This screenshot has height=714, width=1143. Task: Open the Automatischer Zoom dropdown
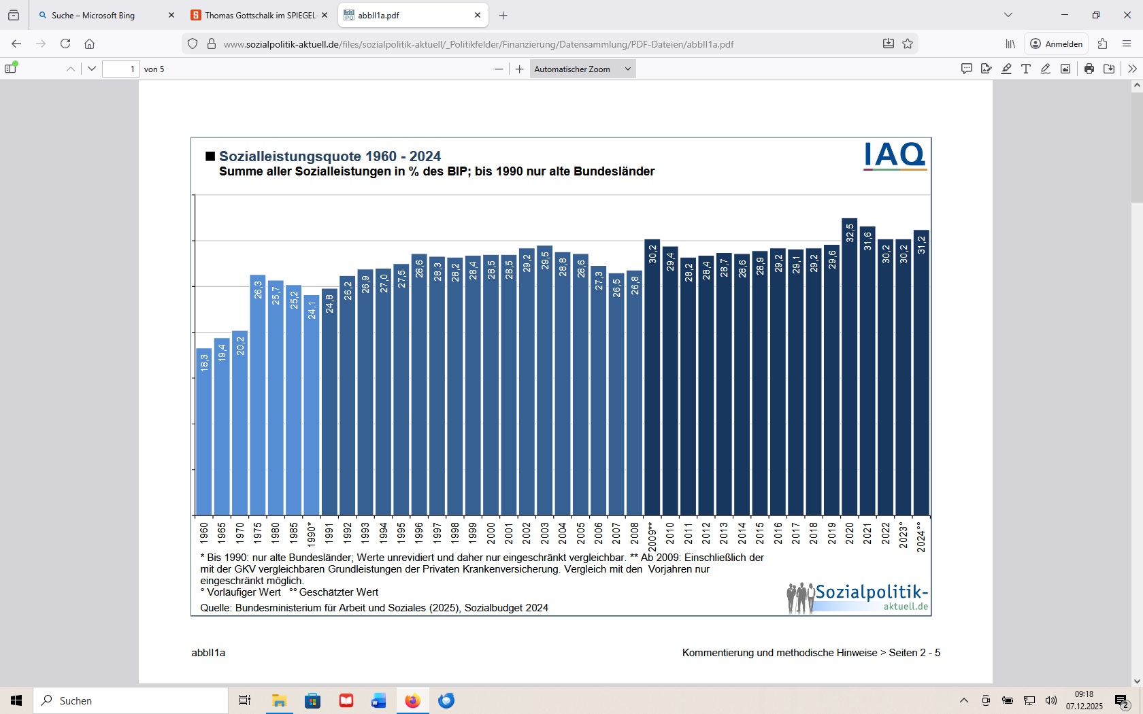pos(582,69)
